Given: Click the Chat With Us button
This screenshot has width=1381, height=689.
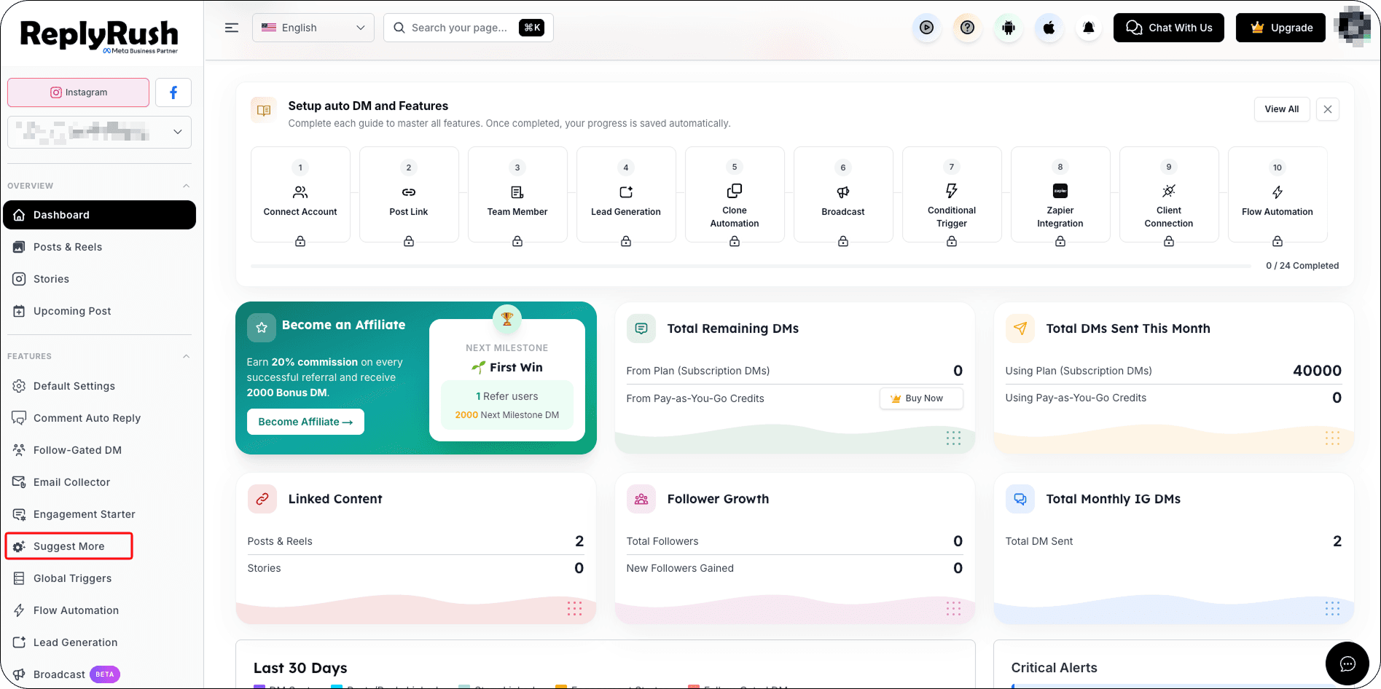Looking at the screenshot, I should [1168, 28].
